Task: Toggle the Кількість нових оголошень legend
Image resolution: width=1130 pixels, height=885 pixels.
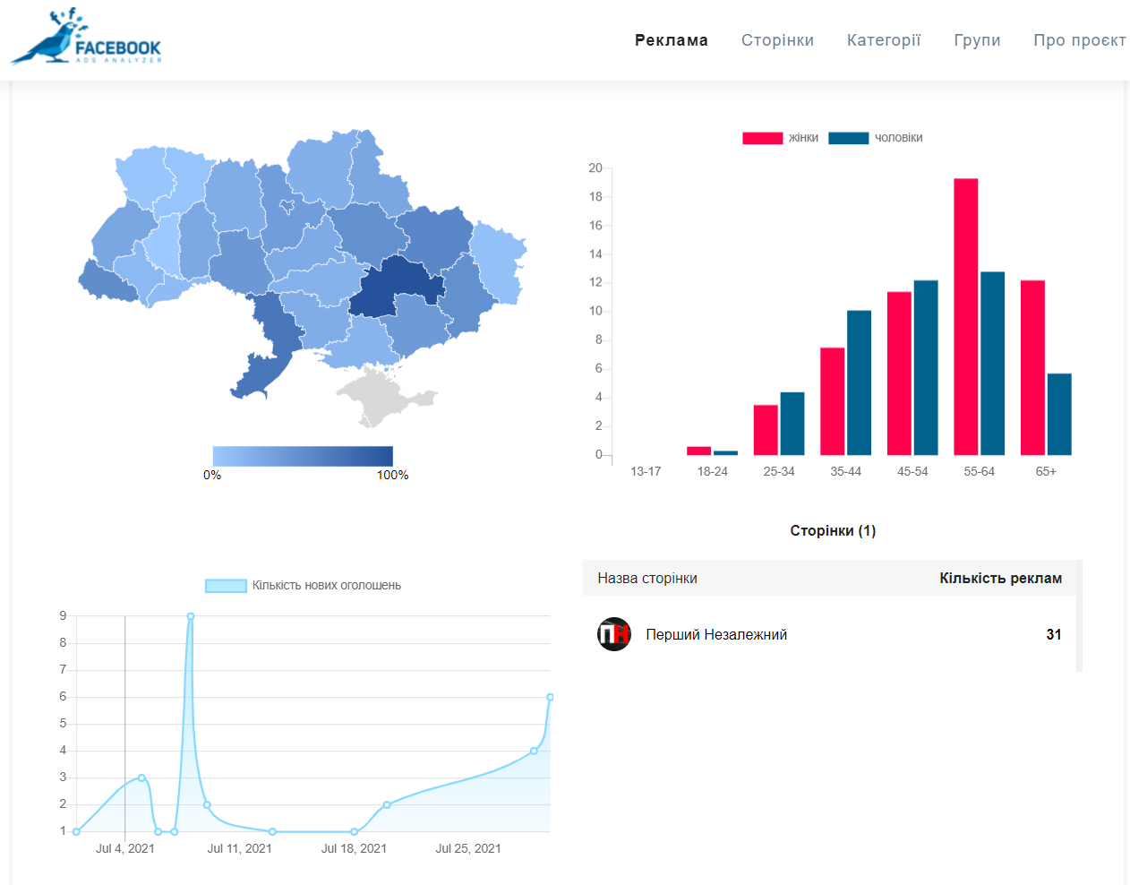Action: [x=304, y=586]
